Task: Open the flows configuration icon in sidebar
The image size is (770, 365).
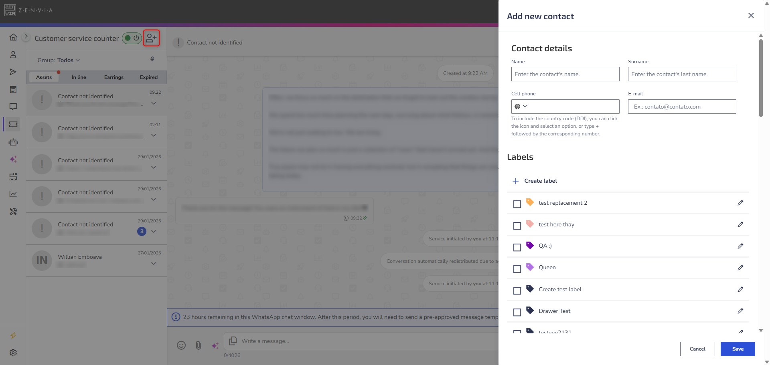Action: click(13, 177)
